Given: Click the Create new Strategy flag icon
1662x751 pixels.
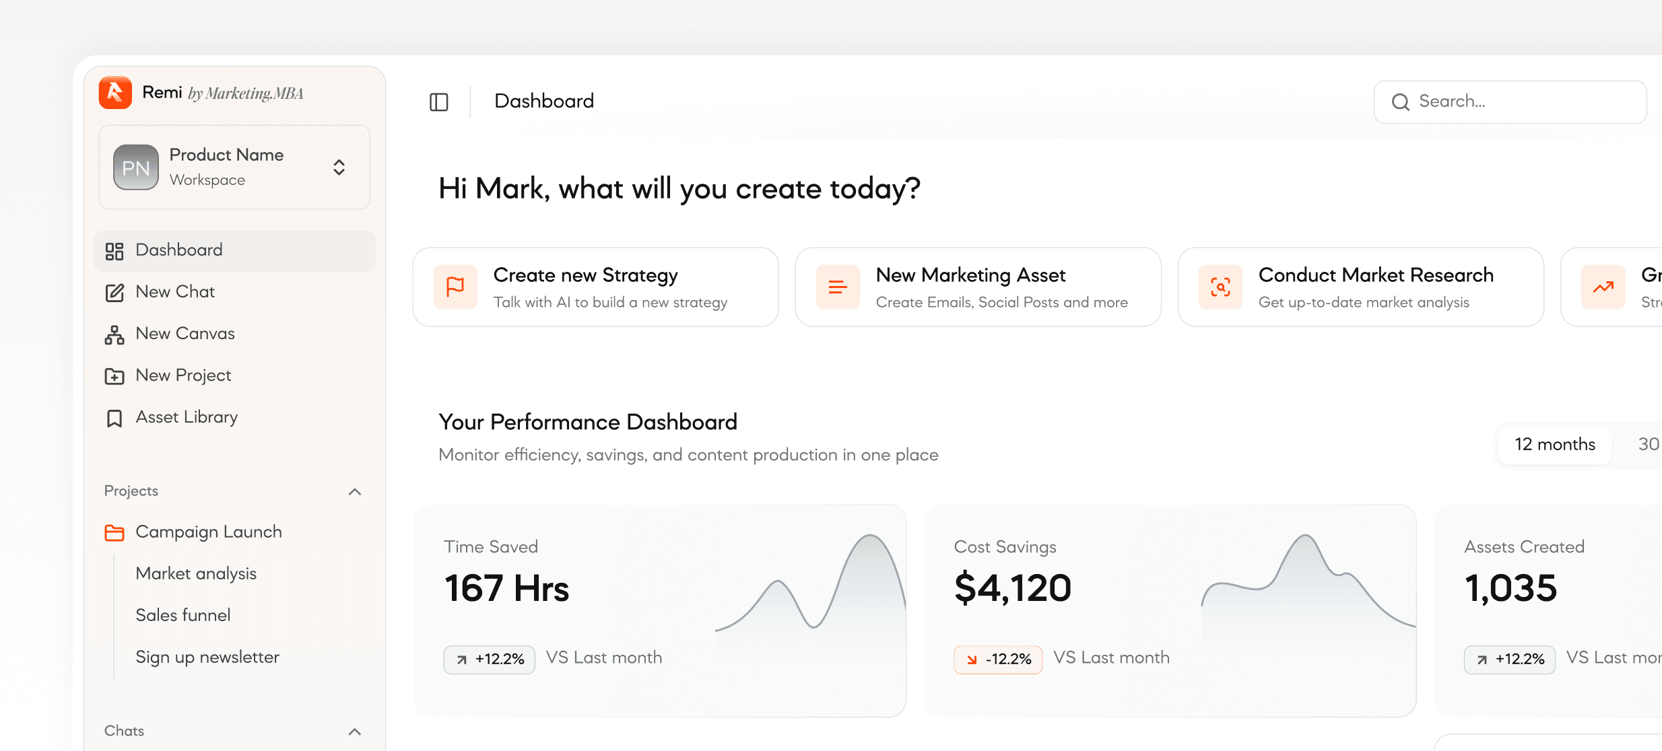Looking at the screenshot, I should (455, 287).
